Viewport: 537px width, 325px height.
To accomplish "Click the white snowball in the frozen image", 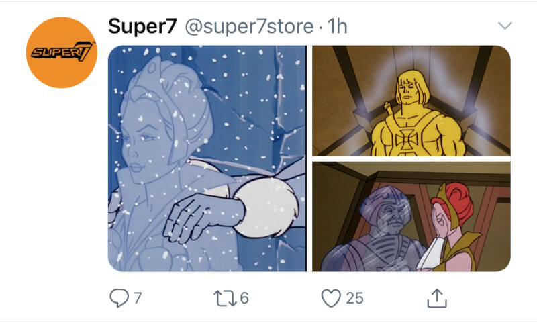I will 265,209.
